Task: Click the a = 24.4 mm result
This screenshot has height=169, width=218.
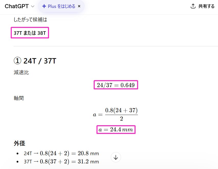Action: click(116, 130)
